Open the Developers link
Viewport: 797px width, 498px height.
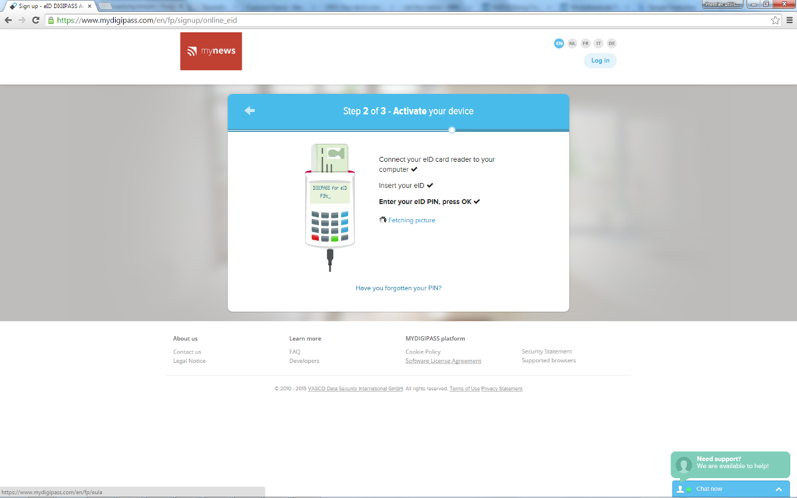[304, 361]
